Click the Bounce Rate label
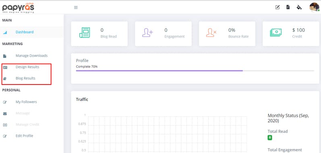 pyautogui.click(x=238, y=36)
